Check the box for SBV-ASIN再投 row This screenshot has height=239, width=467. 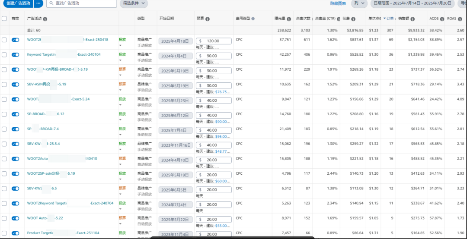click(x=4, y=85)
